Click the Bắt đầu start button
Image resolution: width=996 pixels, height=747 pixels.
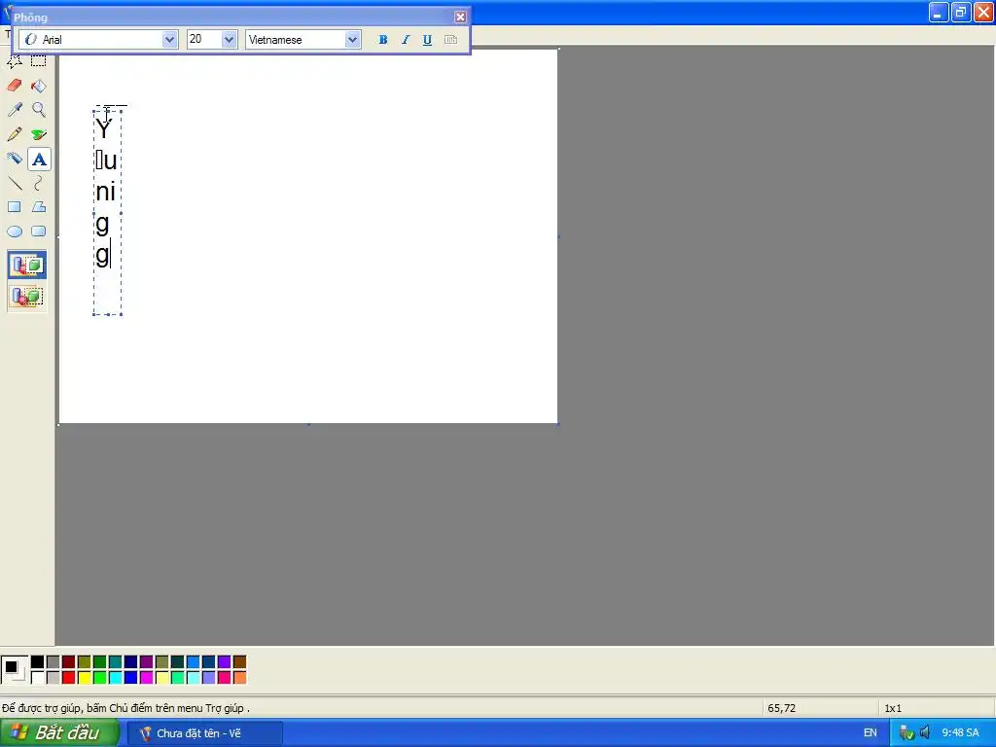pyautogui.click(x=59, y=732)
